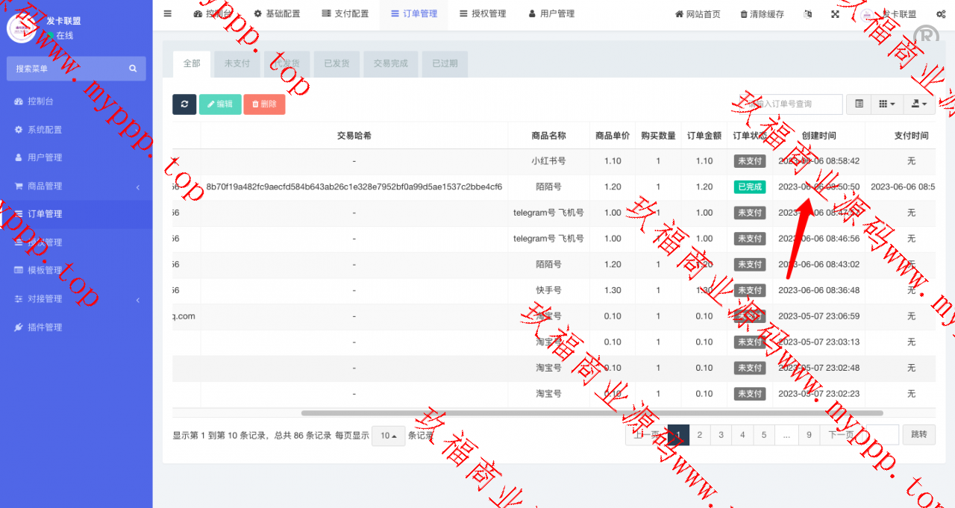Image resolution: width=955 pixels, height=508 pixels.
Task: Click the fullscreen expand icon
Action: (835, 14)
